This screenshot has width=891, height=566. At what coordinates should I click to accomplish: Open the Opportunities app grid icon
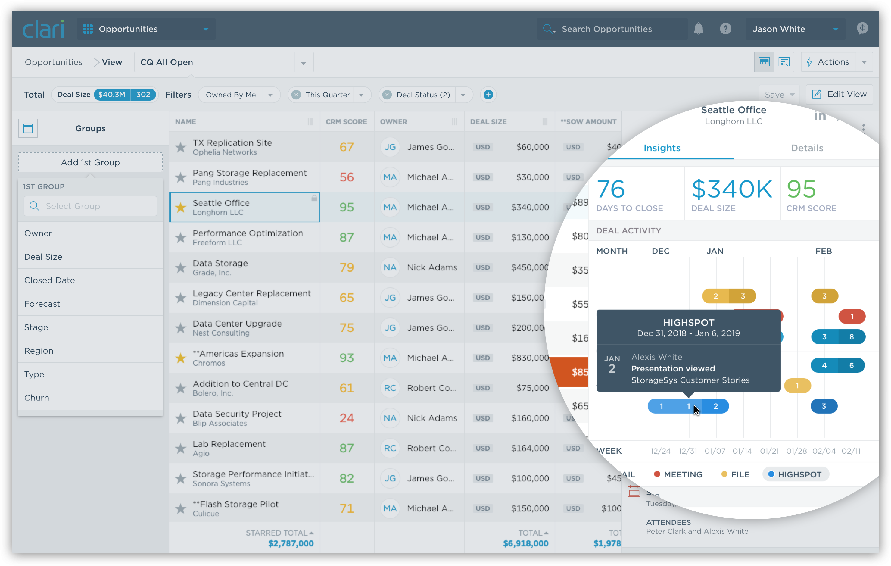tap(88, 29)
